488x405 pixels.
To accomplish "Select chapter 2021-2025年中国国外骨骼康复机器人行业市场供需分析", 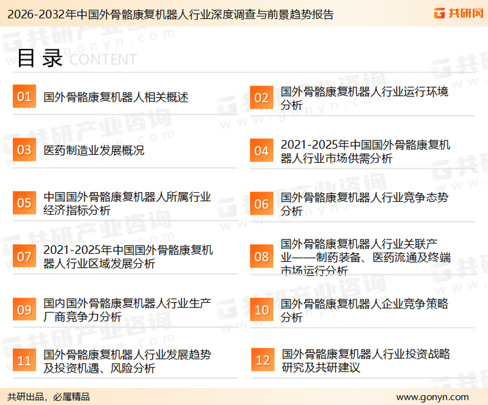I will pyautogui.click(x=366, y=152).
